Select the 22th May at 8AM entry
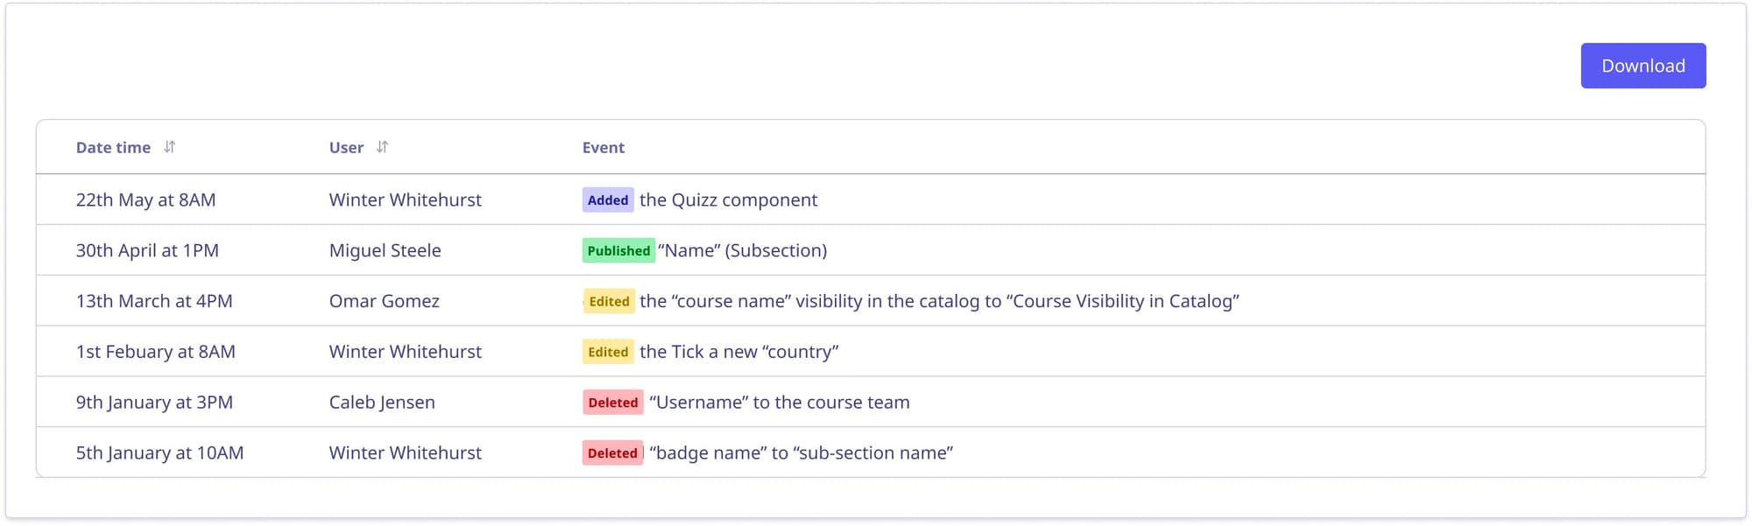 145,200
